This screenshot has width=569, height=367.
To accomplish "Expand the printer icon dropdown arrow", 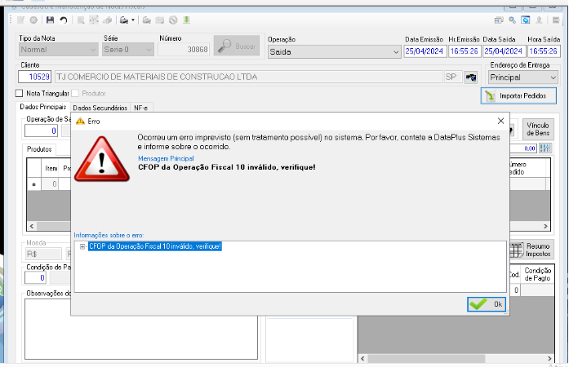I will (133, 20).
